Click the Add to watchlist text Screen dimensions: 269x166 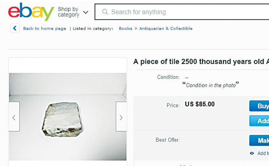(263, 153)
